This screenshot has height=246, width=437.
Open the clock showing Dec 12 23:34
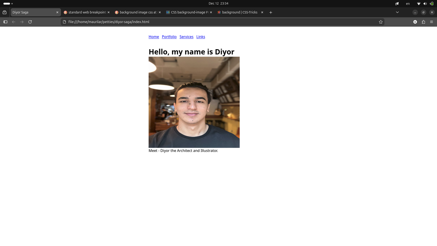click(218, 4)
